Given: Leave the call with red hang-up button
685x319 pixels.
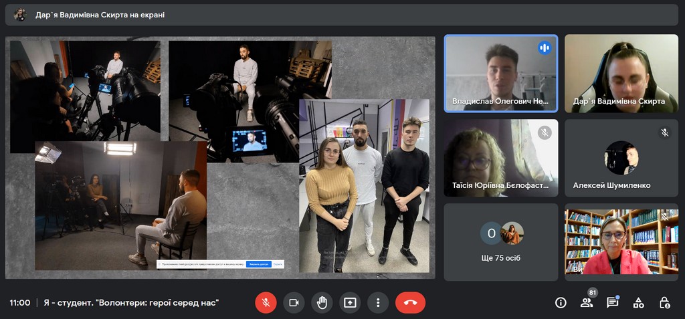Looking at the screenshot, I should [410, 302].
